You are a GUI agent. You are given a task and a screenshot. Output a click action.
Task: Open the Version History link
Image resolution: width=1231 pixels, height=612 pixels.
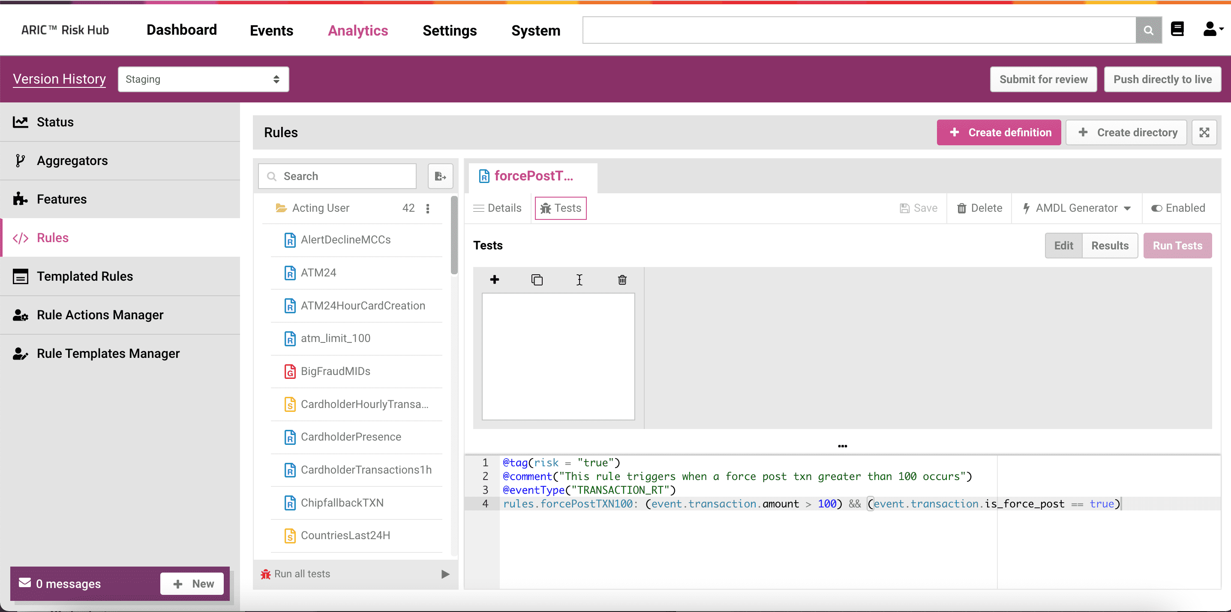coord(59,79)
